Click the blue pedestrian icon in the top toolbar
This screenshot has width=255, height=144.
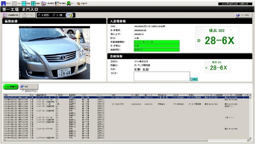pos(4,3)
